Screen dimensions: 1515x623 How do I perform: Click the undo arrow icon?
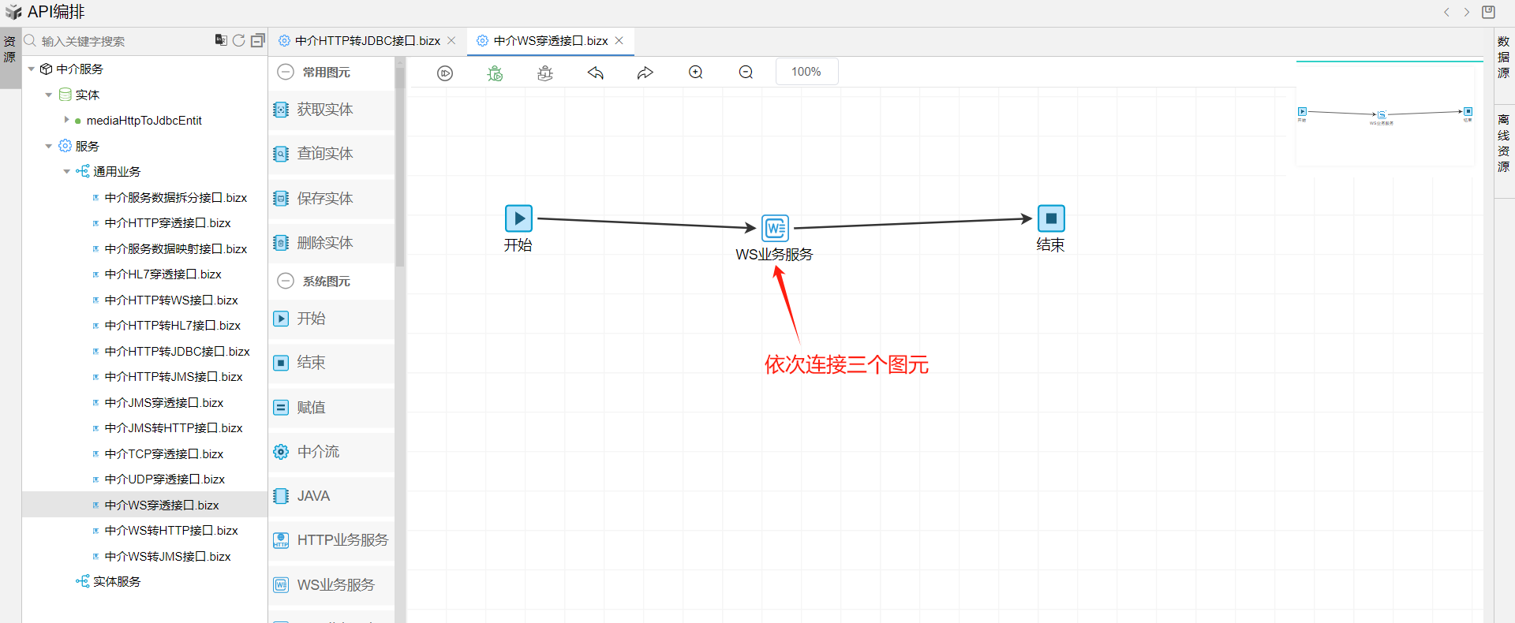coord(596,73)
